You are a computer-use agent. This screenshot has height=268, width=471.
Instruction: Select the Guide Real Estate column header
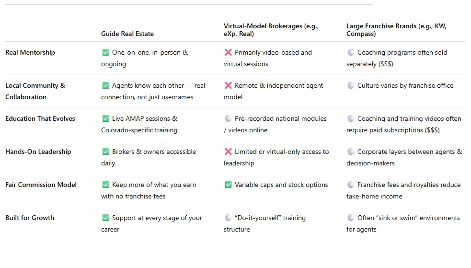pyautogui.click(x=127, y=34)
